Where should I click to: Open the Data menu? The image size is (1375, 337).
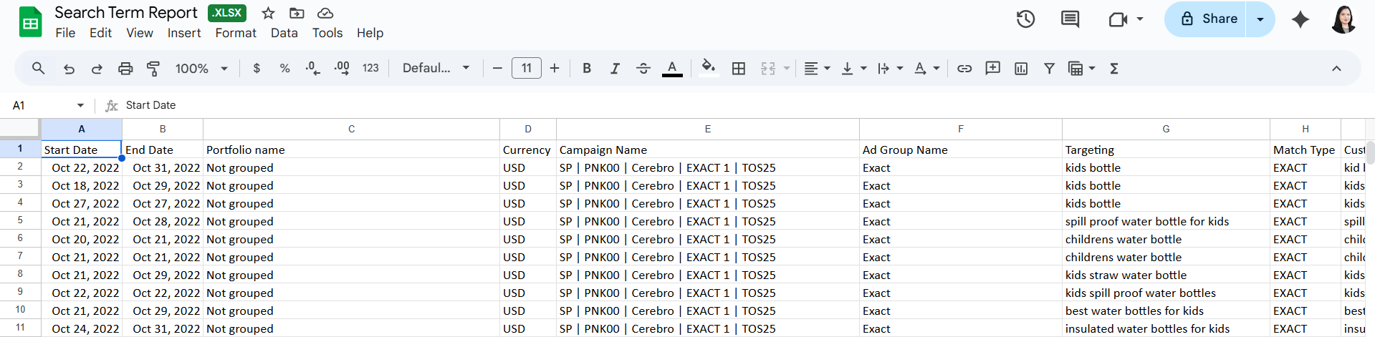point(284,33)
